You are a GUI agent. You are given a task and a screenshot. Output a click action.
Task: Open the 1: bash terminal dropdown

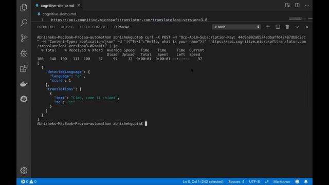coord(236,27)
